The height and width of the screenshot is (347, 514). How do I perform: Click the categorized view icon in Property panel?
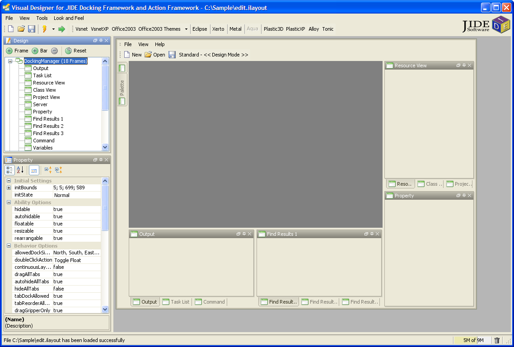tap(10, 170)
